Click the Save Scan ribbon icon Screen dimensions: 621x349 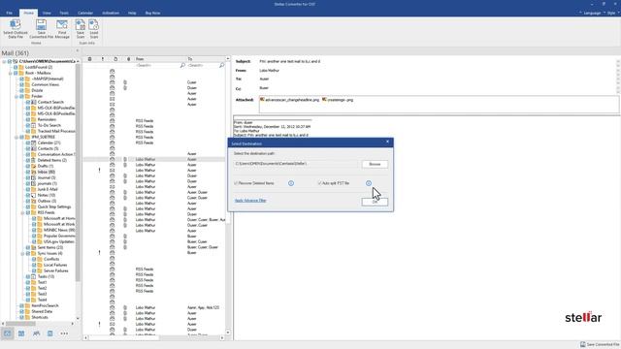click(x=81, y=24)
